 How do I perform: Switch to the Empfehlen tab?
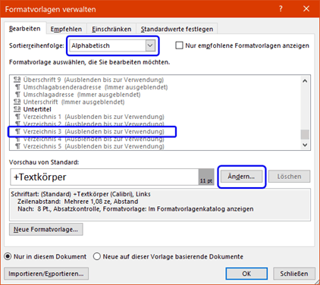click(66, 29)
